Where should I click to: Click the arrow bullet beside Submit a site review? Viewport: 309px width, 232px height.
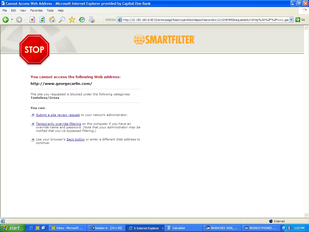tap(33, 115)
